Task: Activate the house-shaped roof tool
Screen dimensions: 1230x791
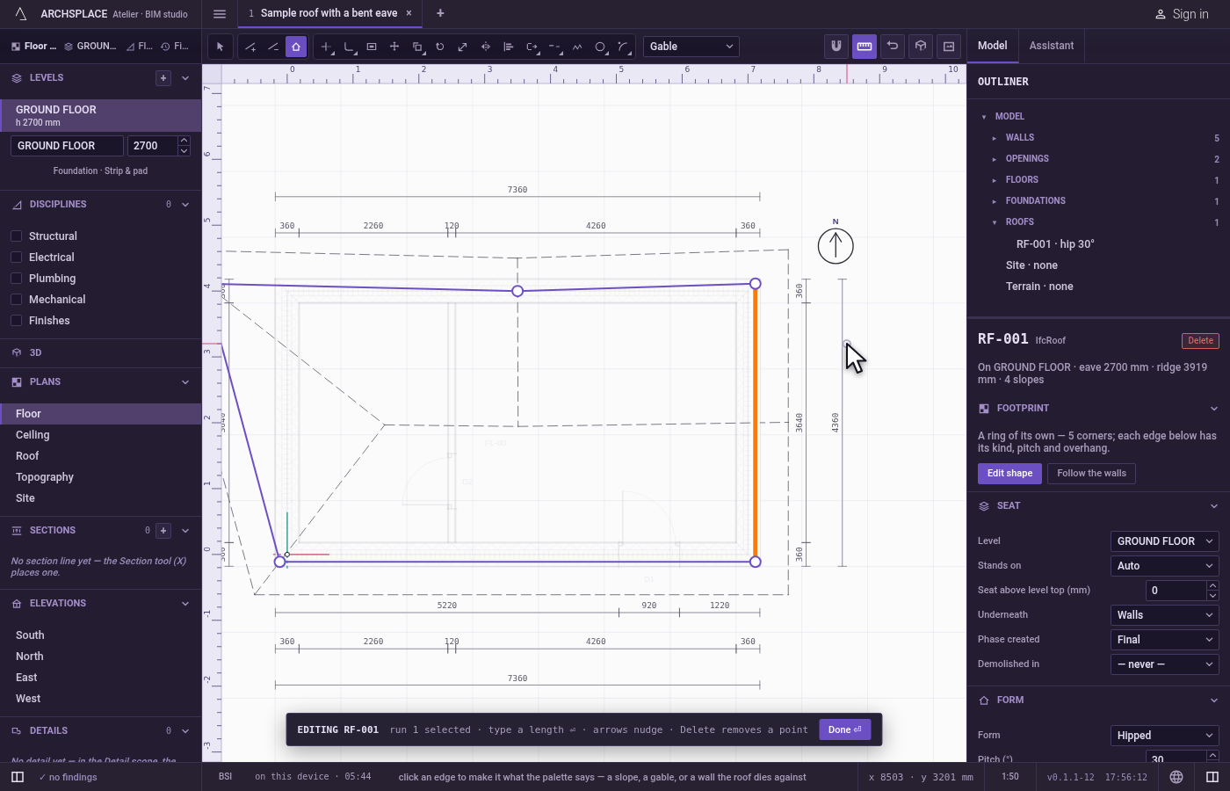Action: (x=296, y=47)
